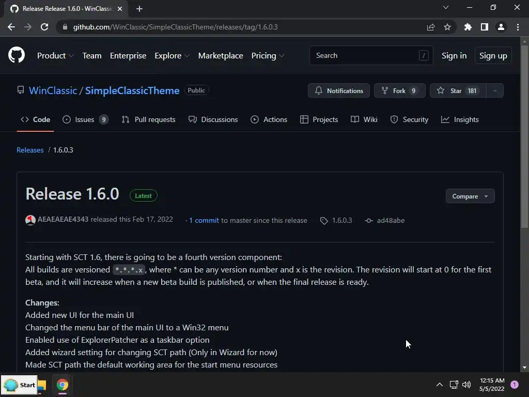
Task: Expand the Product menu
Action: pos(55,56)
